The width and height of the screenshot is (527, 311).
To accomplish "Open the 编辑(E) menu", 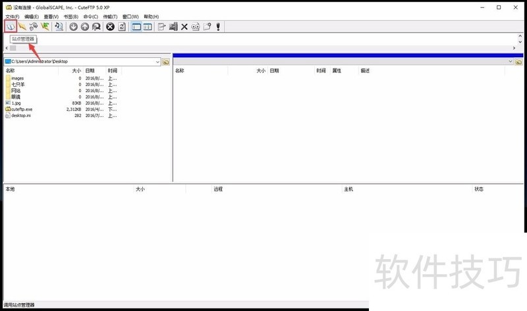I will 32,16.
